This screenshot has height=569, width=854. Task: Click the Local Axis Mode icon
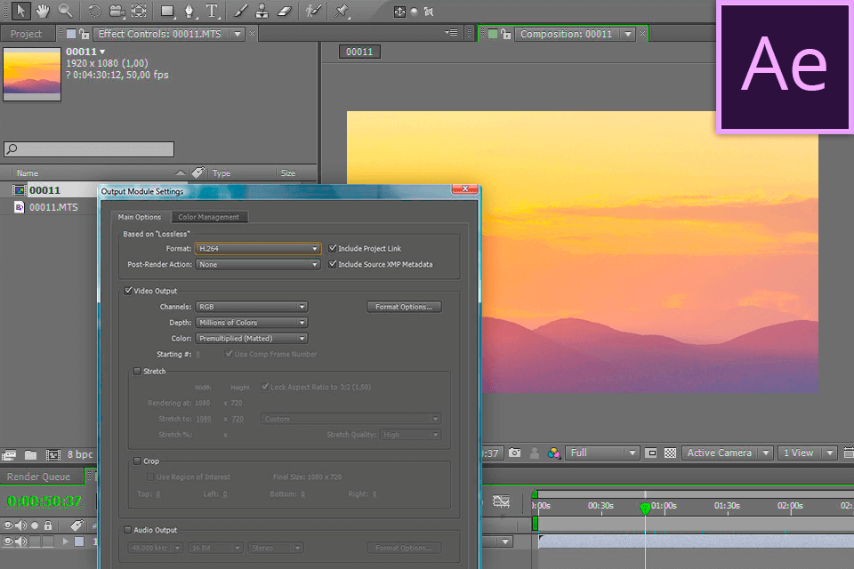399,12
